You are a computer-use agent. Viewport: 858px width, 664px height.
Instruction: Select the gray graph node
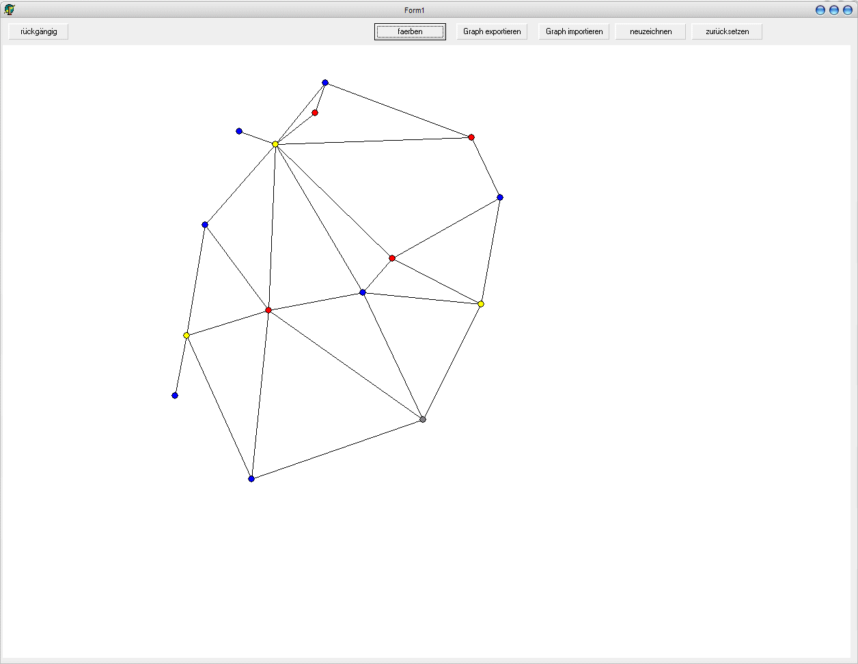point(423,419)
